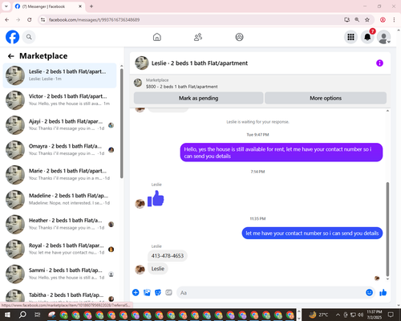Open a new browser tab
The width and height of the screenshot is (401, 321).
(x=91, y=6)
